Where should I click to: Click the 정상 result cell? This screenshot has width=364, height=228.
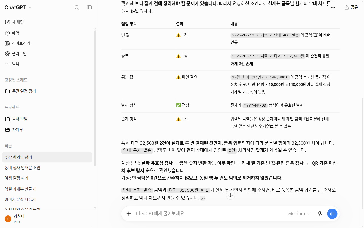tap(183, 105)
